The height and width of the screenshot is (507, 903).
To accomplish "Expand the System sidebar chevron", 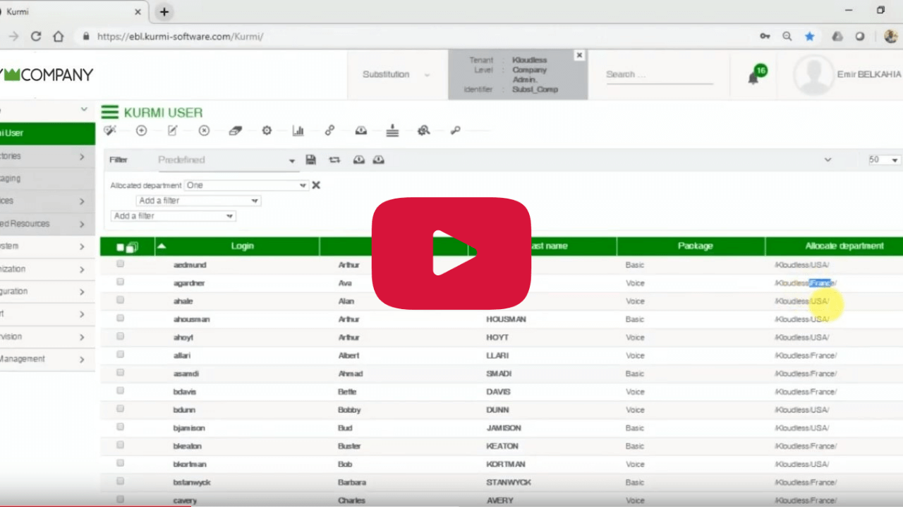I will (x=82, y=246).
